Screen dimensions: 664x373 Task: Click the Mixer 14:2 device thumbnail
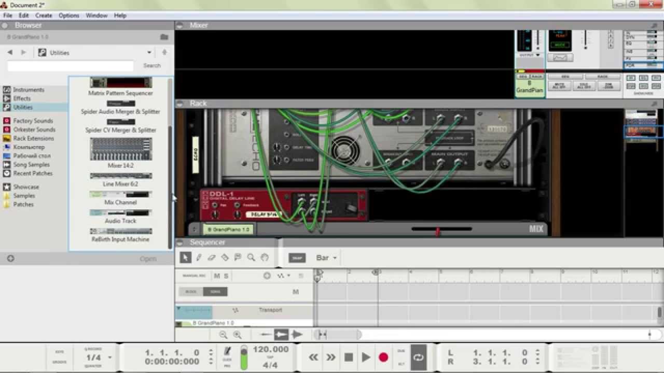(x=121, y=149)
